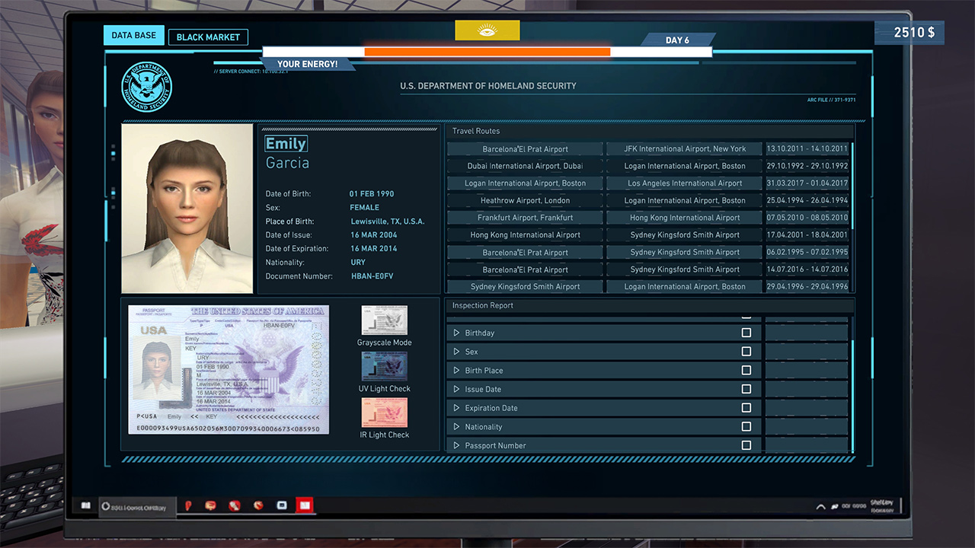The width and height of the screenshot is (975, 548).
Task: Switch to the DATA BASE tab
Action: coord(133,34)
